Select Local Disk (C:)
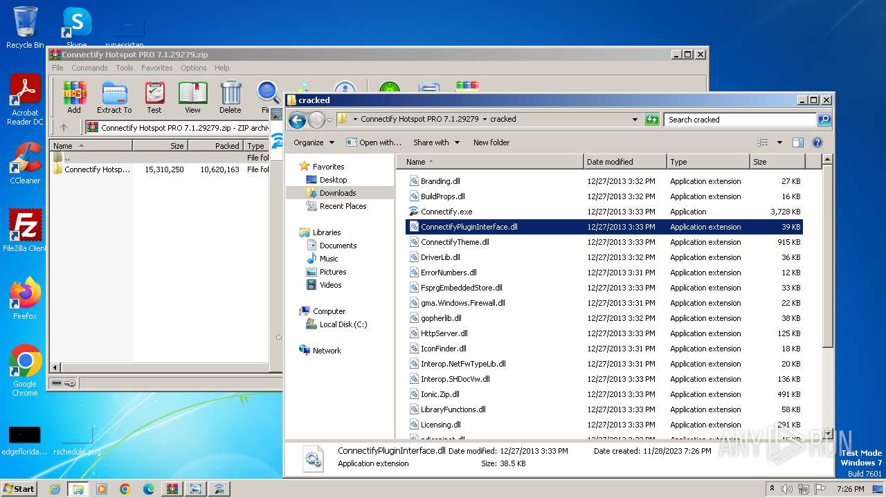886x498 pixels. click(343, 324)
